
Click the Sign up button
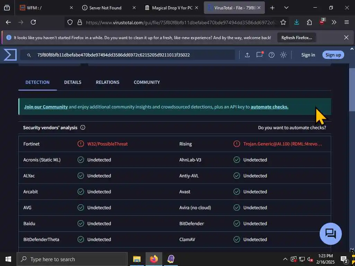point(333,55)
